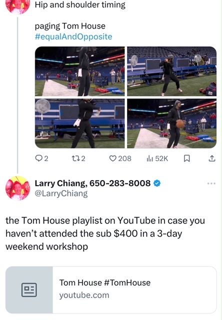Click the youtube.com domain text
Viewport: 222px width, 320px height.
(84, 295)
